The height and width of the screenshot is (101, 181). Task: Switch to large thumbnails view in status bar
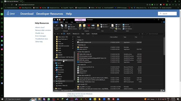pos(163,90)
